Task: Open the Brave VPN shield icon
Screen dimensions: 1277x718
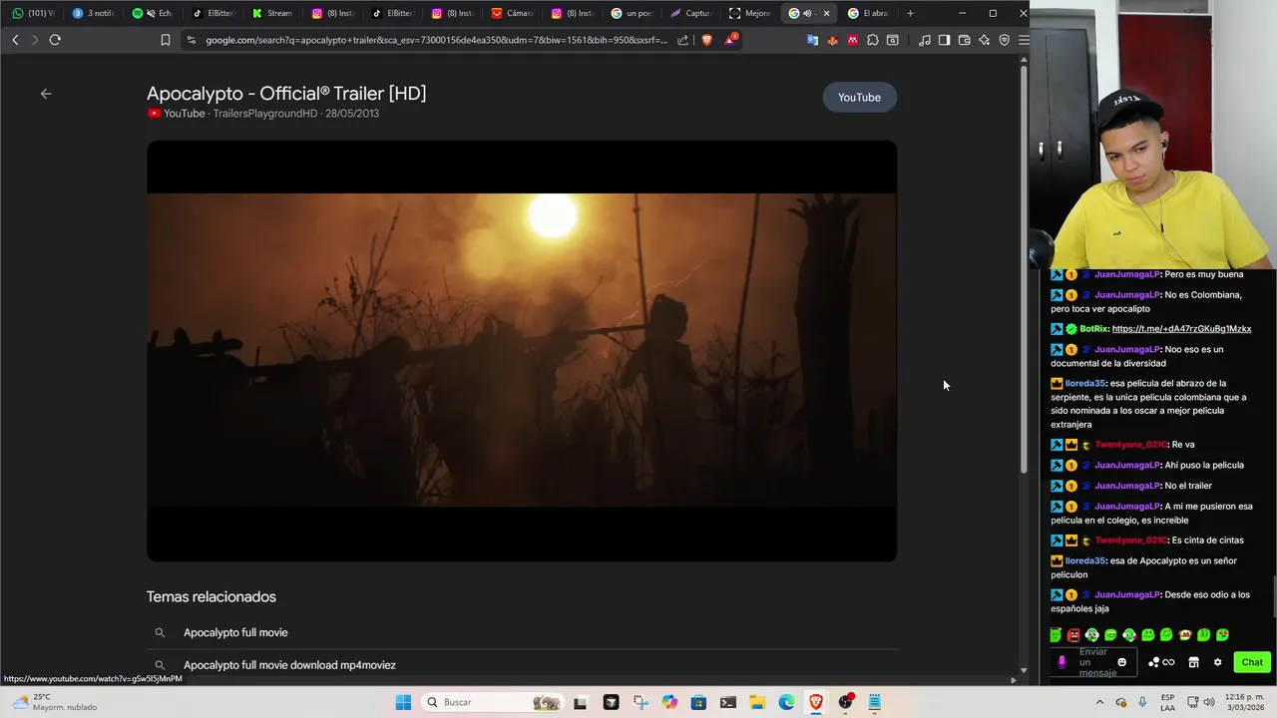Action: (x=1005, y=40)
